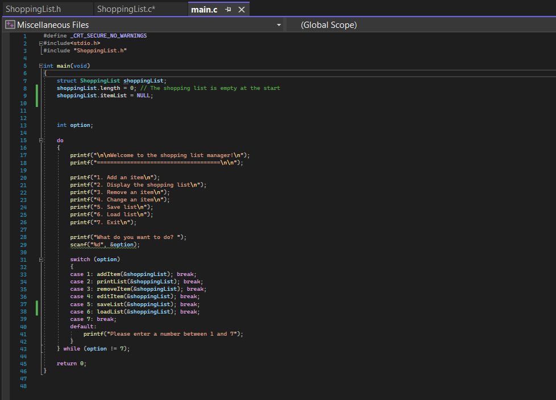Click the scanf call with warning squiggle
The width and height of the screenshot is (556, 400).
[80, 245]
